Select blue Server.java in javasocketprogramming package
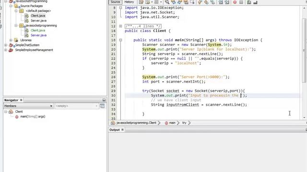Viewport: 307px width, 172px height. click(x=38, y=35)
